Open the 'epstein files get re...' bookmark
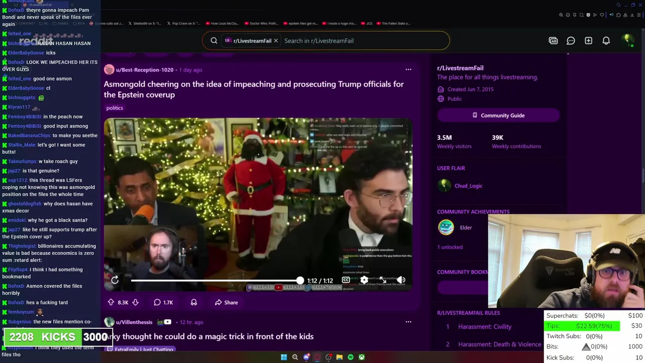 pos(300,23)
